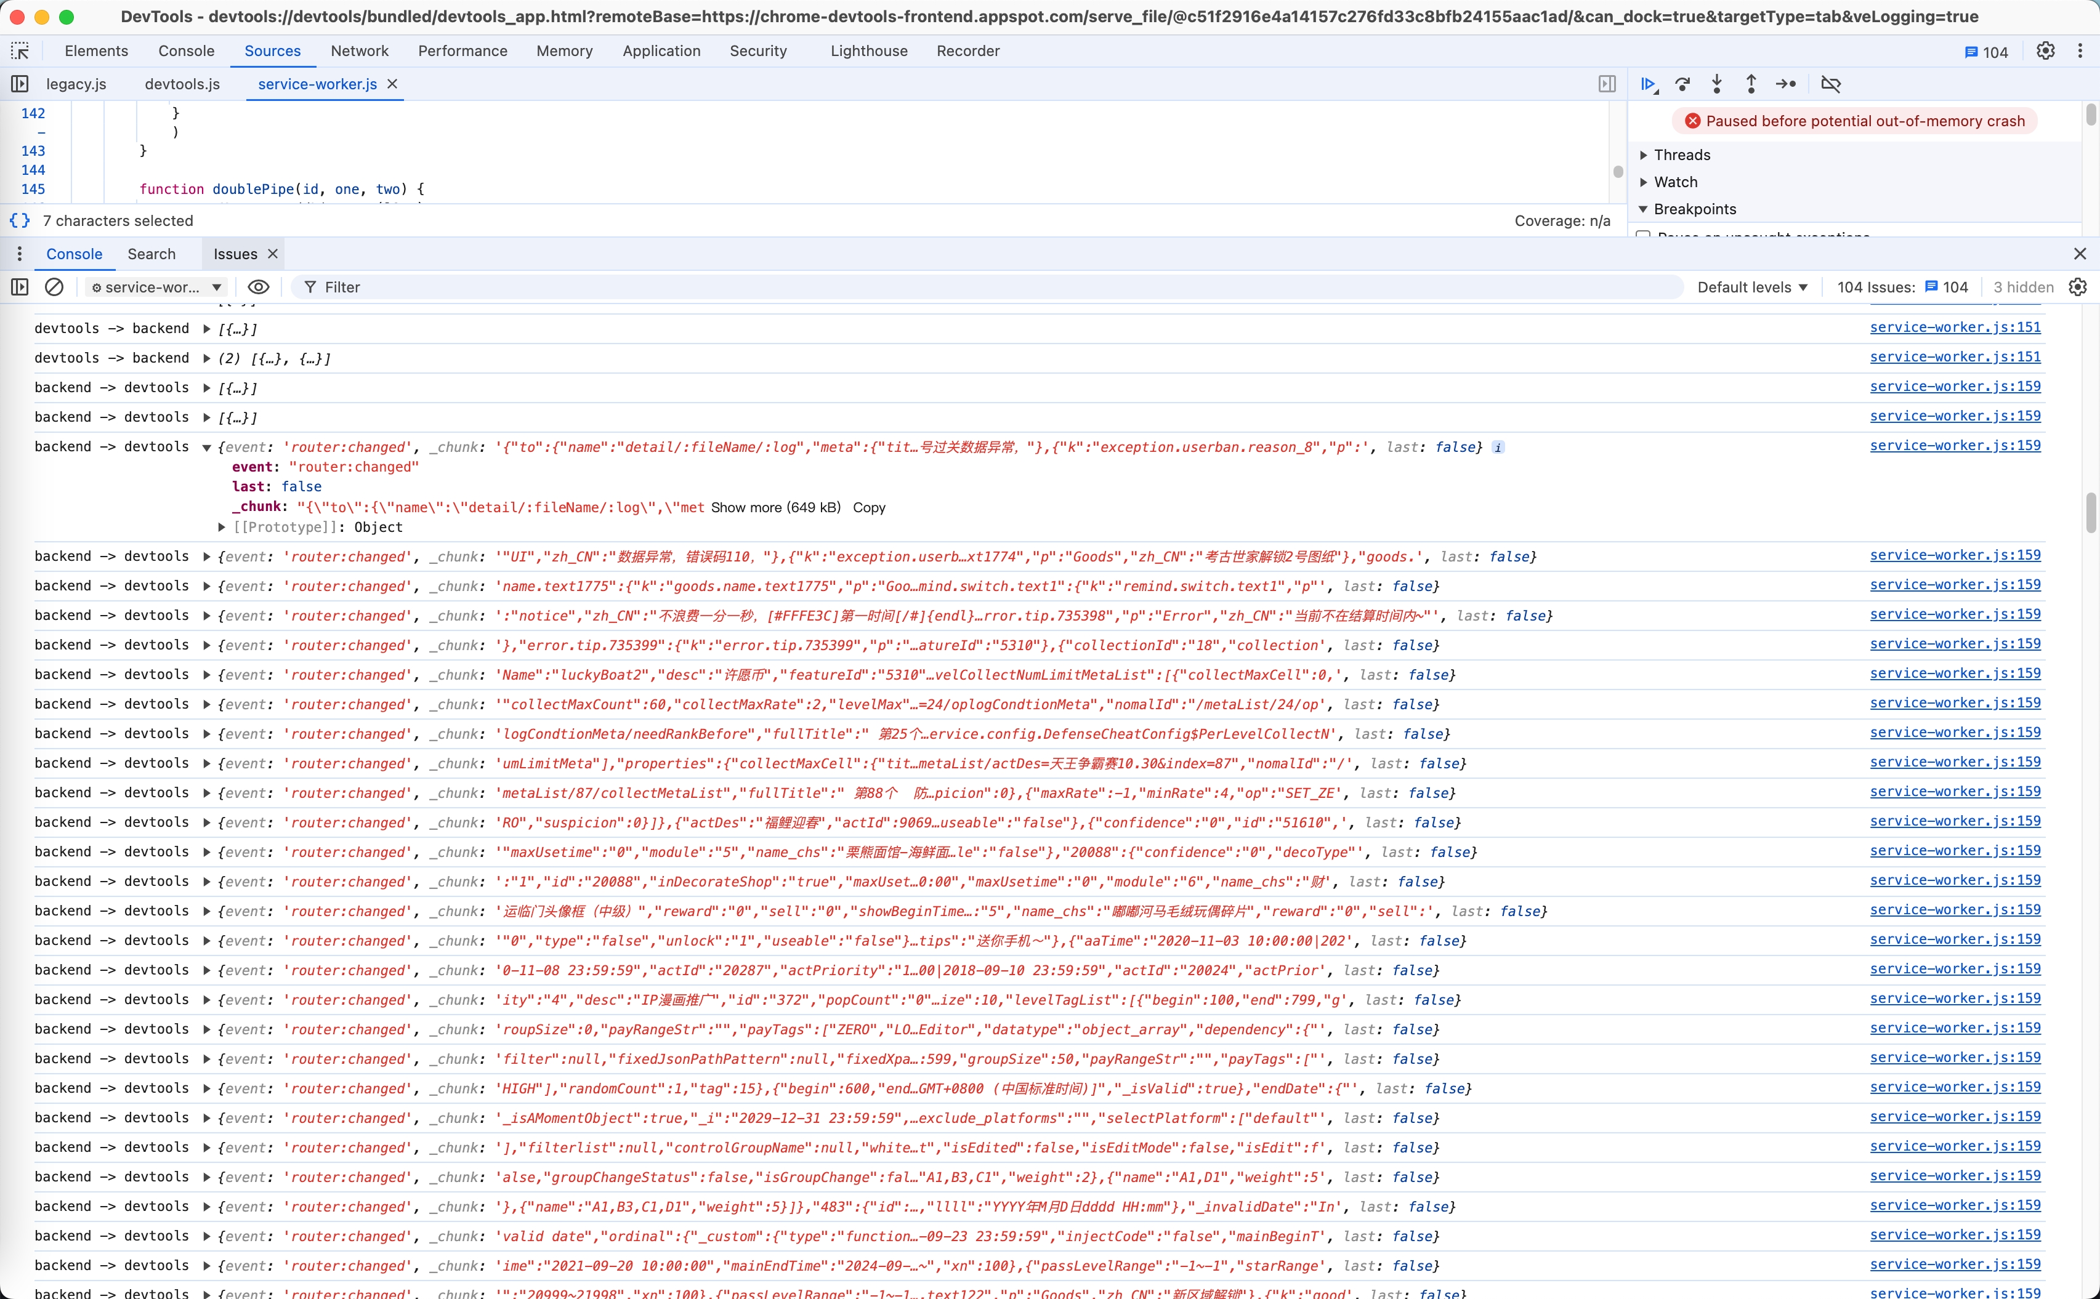Click Show more (649 kB) link
2100x1299 pixels.
tap(775, 508)
